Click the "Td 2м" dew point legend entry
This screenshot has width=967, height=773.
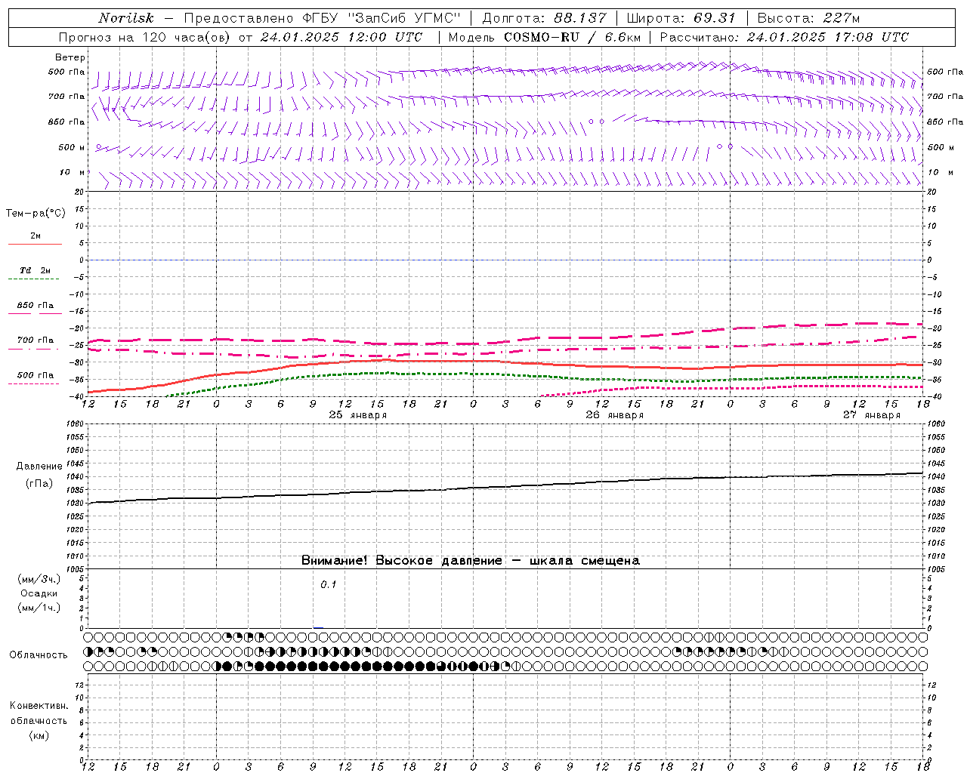point(36,270)
